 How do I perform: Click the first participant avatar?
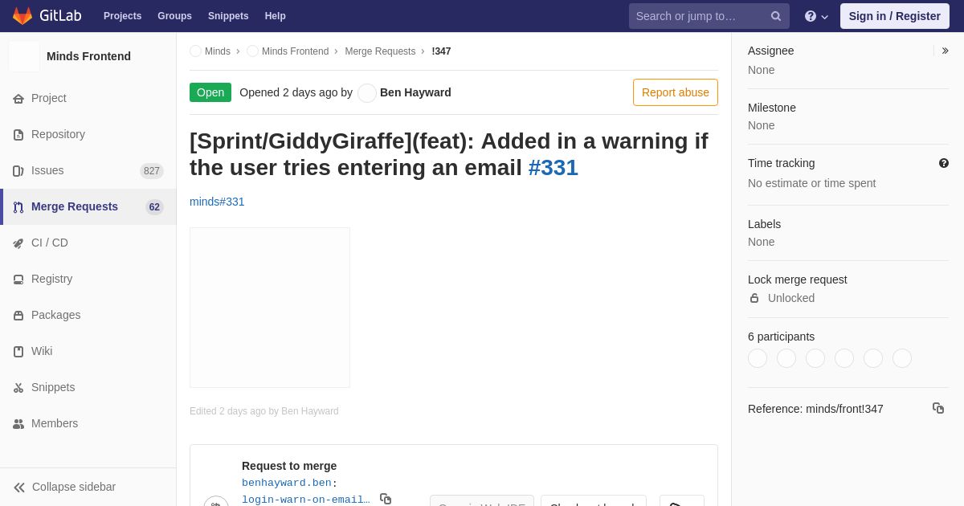click(x=758, y=358)
